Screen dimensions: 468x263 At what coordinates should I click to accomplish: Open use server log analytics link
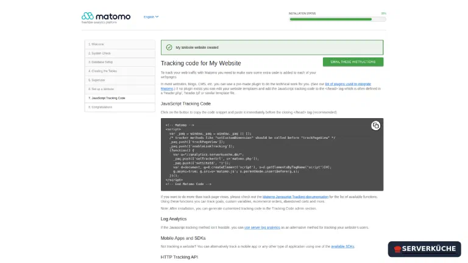[x=262, y=228]
